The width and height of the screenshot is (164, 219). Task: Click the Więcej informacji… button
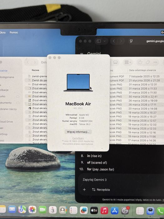(x=78, y=132)
